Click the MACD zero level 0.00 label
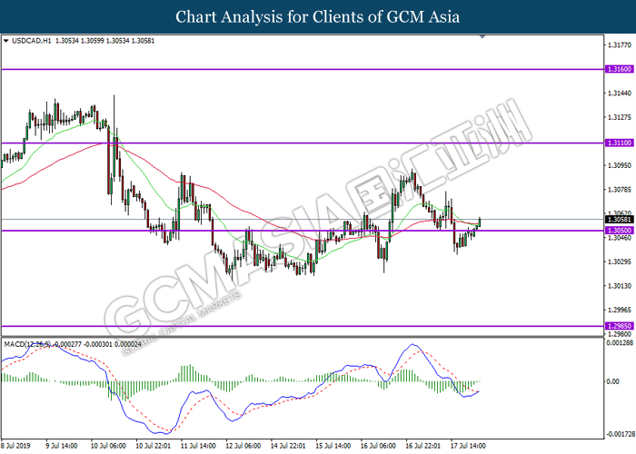 [613, 381]
